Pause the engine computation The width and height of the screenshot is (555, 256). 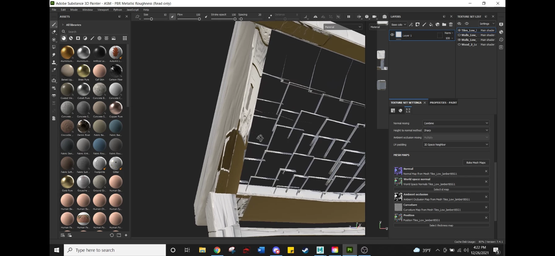(x=349, y=17)
